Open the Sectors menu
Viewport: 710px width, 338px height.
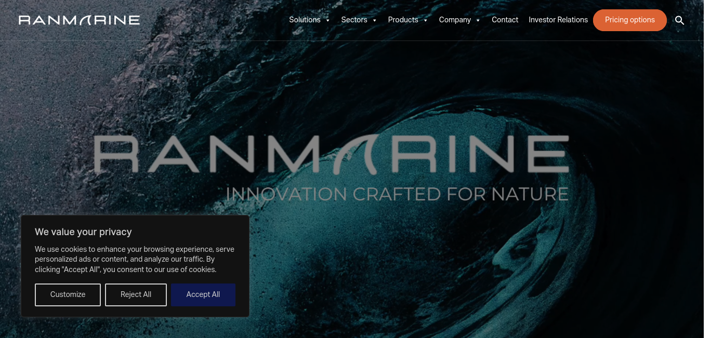tap(354, 20)
